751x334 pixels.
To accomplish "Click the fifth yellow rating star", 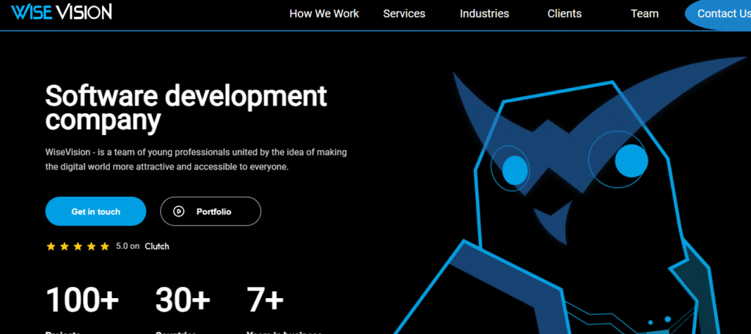I will point(104,247).
